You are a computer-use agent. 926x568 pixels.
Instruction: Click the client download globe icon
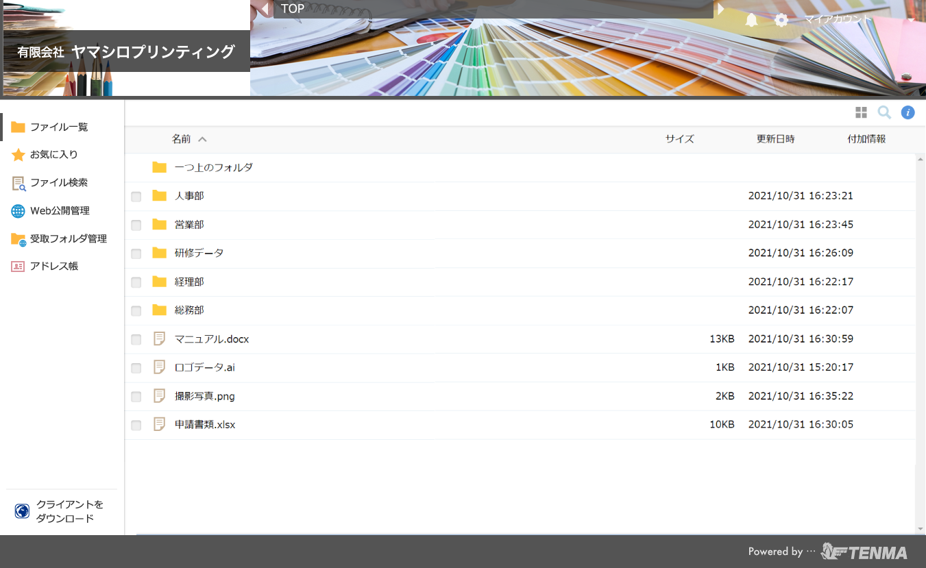22,511
